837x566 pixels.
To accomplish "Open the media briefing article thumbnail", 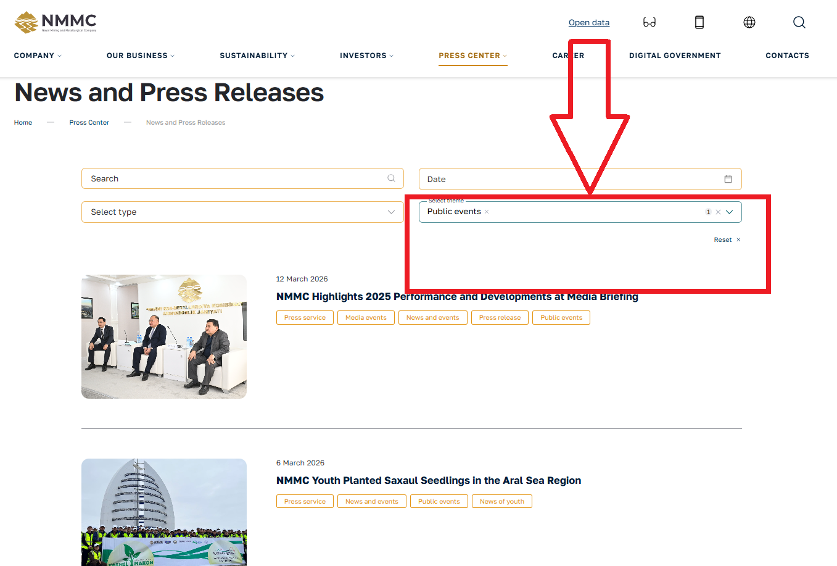I will 164,336.
